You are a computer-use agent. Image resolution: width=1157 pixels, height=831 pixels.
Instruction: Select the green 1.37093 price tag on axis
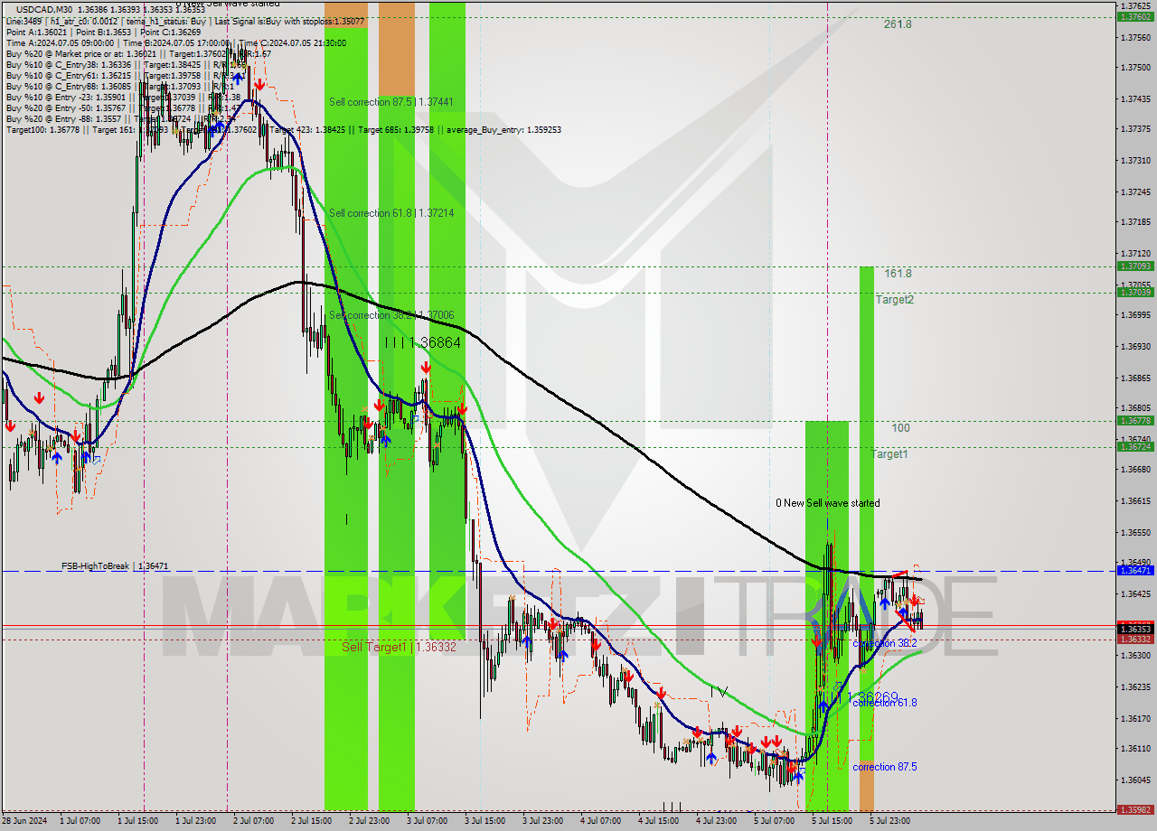tap(1134, 266)
